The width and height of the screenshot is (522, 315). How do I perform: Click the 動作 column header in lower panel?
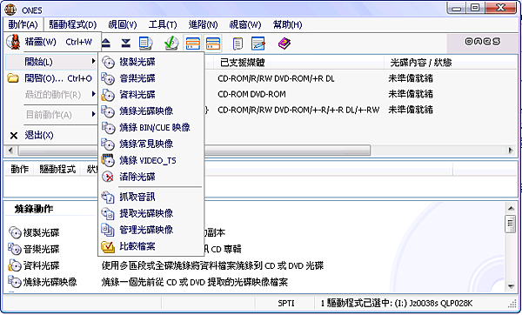pos(20,170)
